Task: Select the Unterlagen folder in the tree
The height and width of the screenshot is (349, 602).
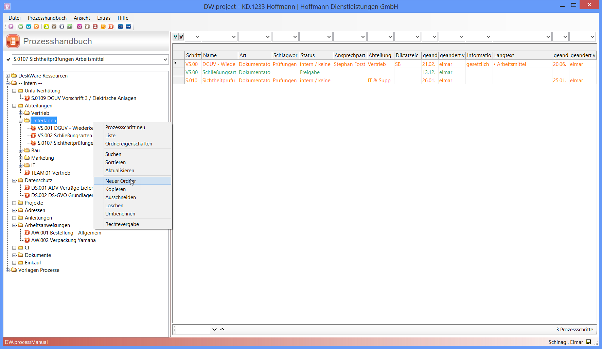Action: [44, 121]
